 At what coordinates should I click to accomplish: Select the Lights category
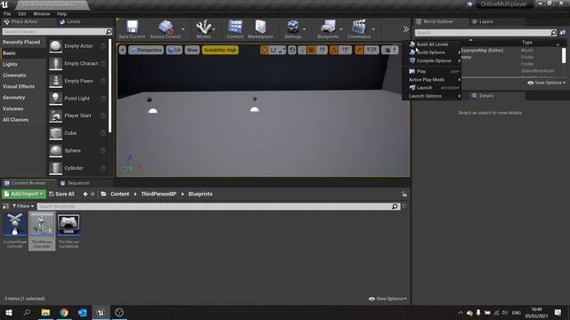pos(10,64)
